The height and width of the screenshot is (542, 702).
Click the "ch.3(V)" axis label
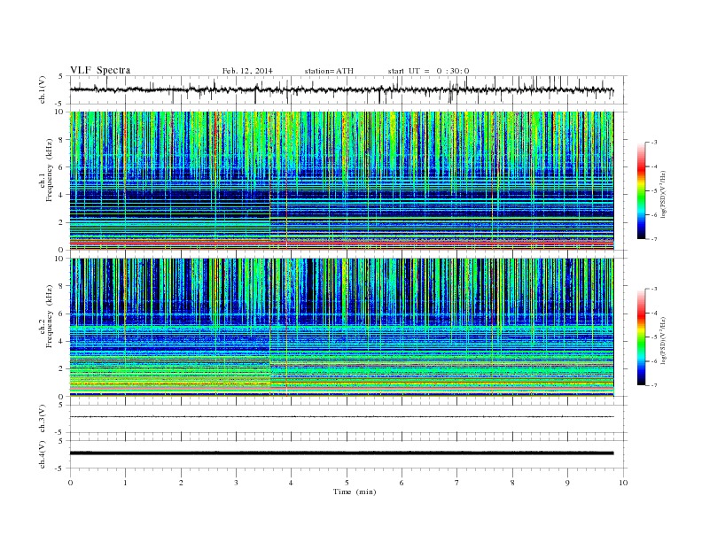coord(43,419)
